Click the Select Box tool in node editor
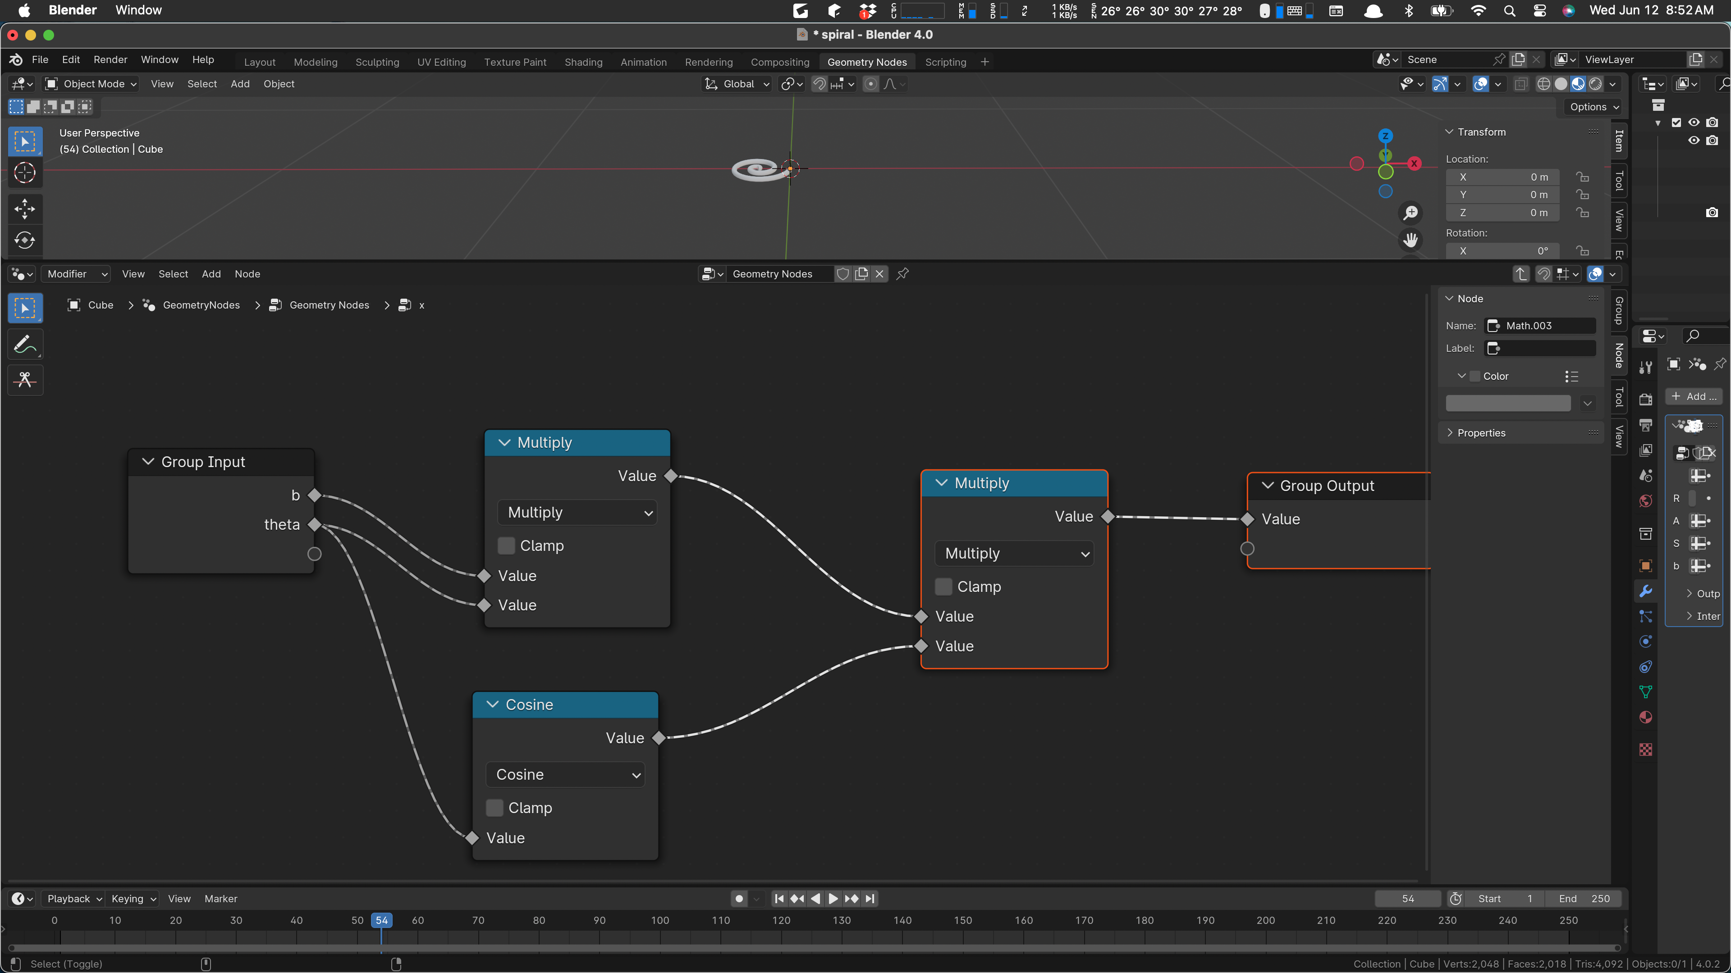The width and height of the screenshot is (1731, 973). pos(25,308)
